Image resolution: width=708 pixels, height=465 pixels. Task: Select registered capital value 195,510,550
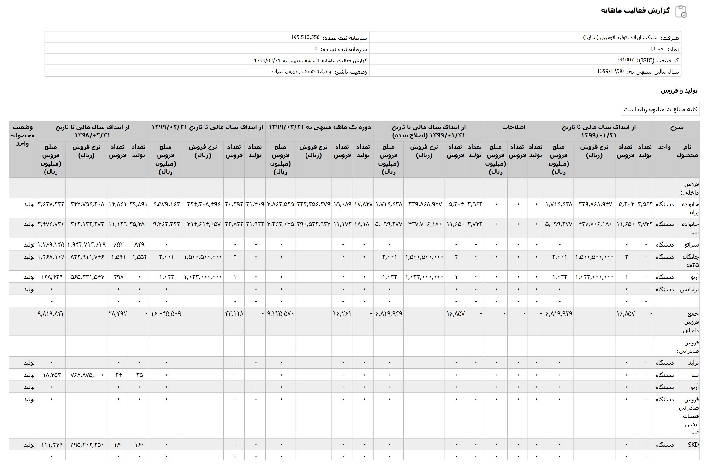click(x=305, y=38)
